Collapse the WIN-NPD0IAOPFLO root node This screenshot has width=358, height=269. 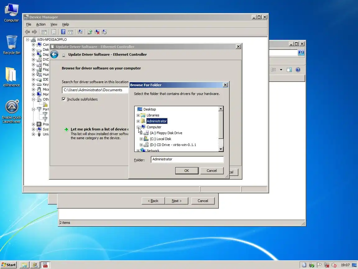point(27,40)
